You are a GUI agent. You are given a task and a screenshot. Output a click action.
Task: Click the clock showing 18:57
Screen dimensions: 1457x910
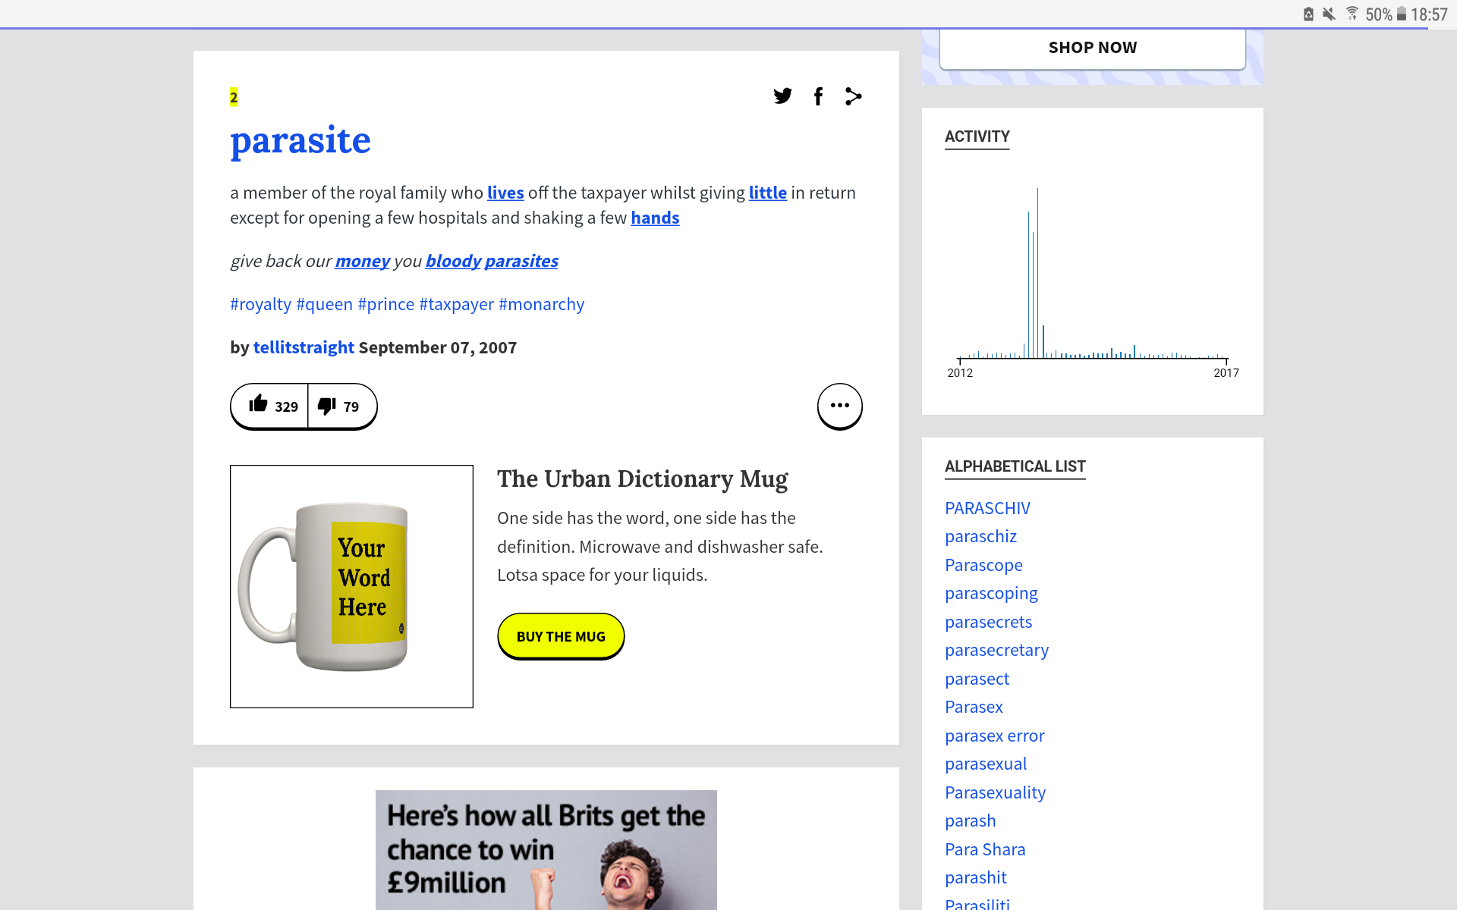(x=1429, y=14)
